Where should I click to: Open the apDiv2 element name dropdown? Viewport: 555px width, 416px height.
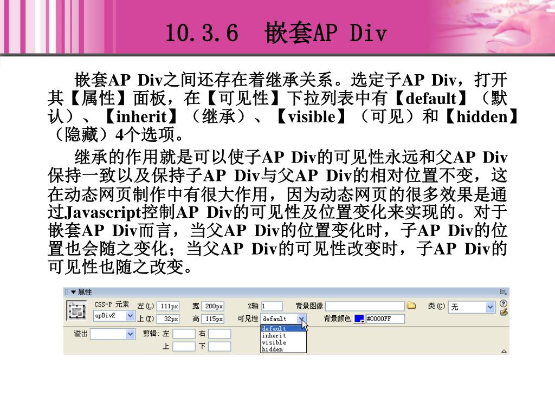130,315
